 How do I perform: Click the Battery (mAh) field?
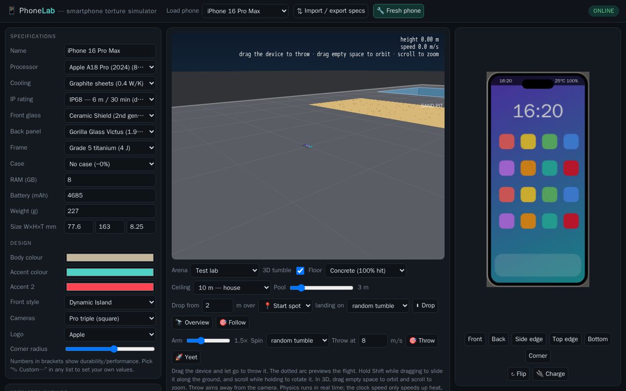[x=110, y=195]
